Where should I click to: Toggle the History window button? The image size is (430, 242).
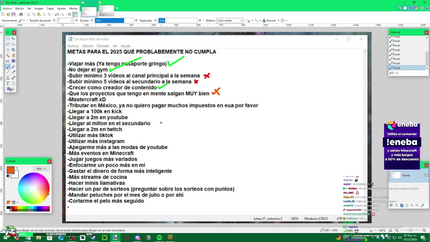tap(405, 8)
